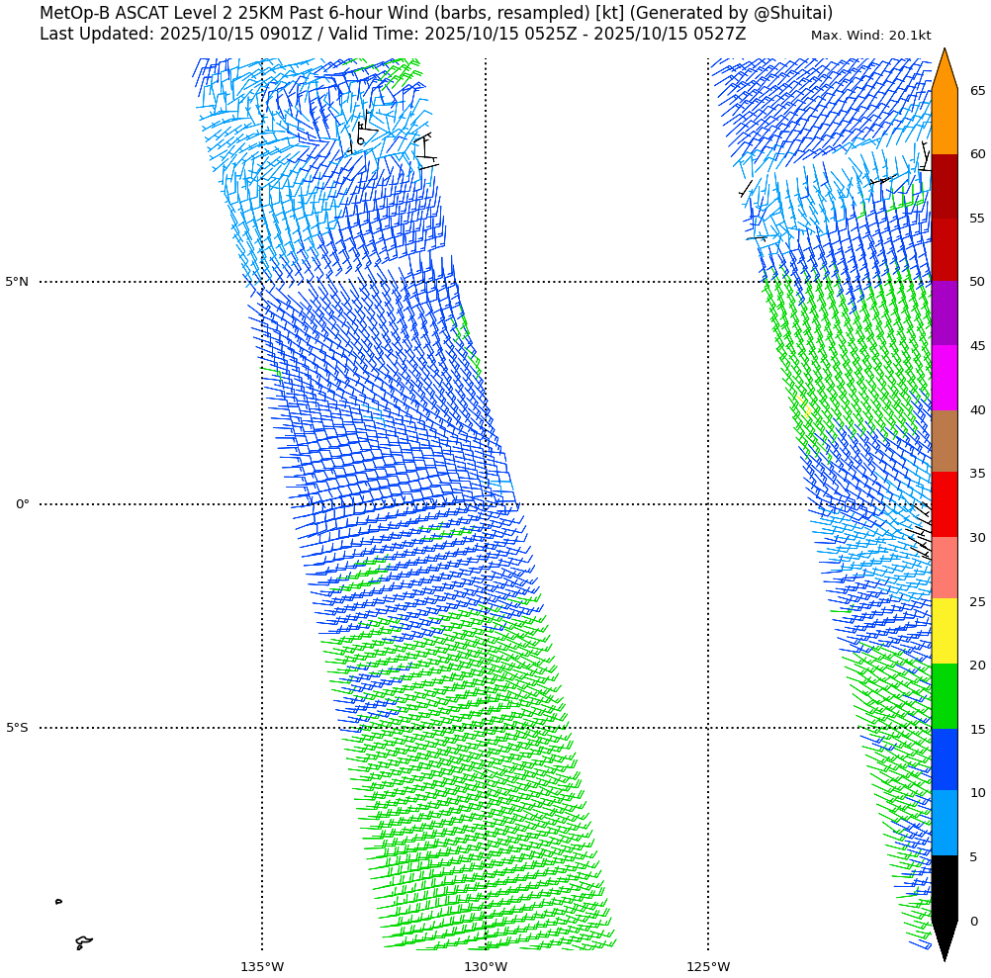
Task: Pick the black 0-5 kt colorbar segment
Action: 945,888
